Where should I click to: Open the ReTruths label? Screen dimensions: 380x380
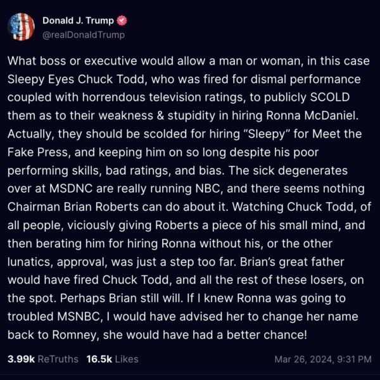[58, 359]
